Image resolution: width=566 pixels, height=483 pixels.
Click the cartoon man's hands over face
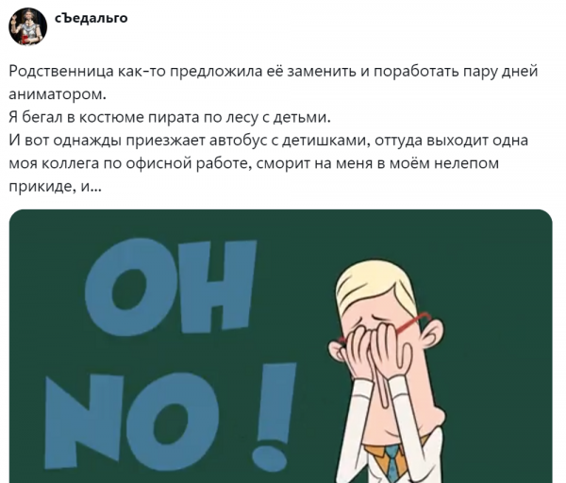tap(375, 352)
